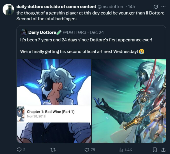Image resolution: width=170 pixels, height=154 pixels.
Task: Share tweet via upload arrow icon
Action: (163, 150)
